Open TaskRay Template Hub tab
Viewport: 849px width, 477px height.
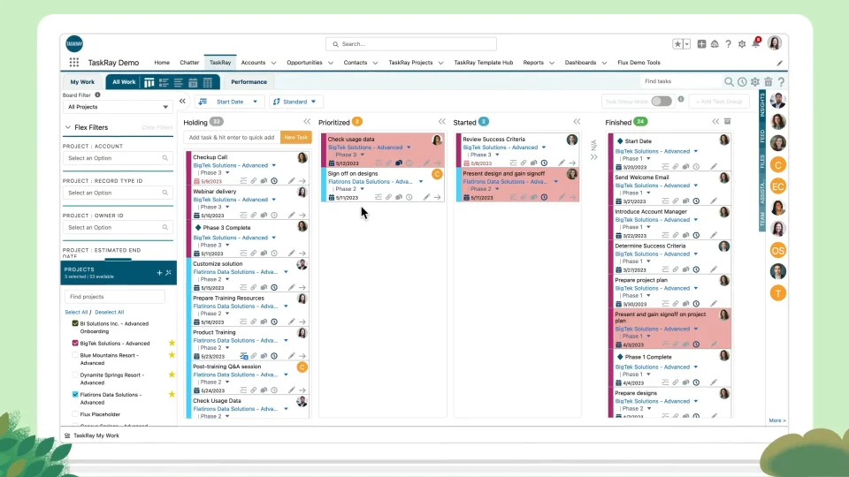[x=484, y=63]
